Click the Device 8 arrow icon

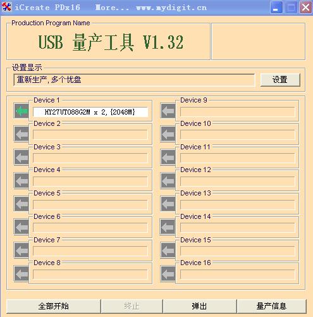point(21,273)
